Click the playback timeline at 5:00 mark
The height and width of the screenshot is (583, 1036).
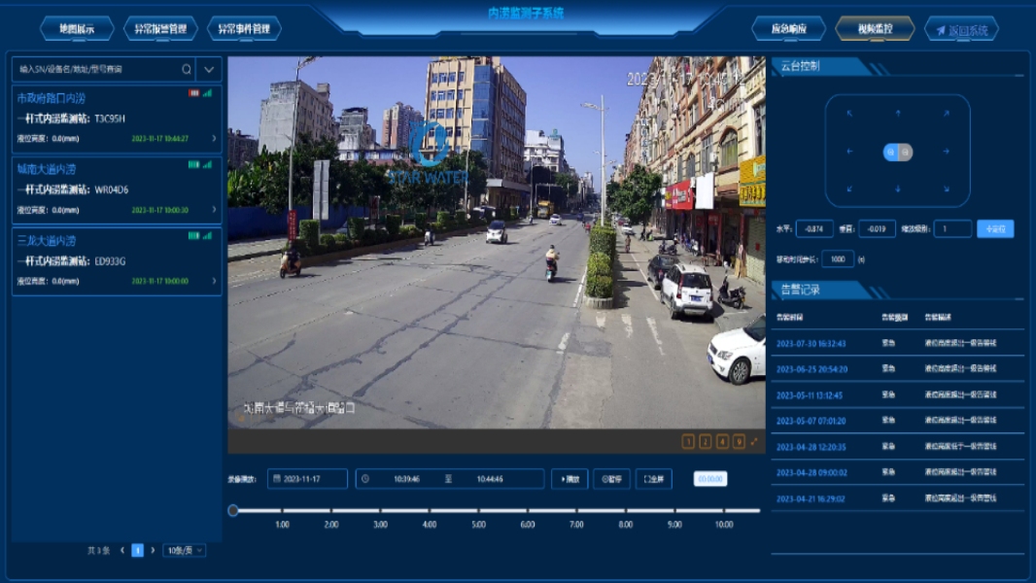click(478, 511)
